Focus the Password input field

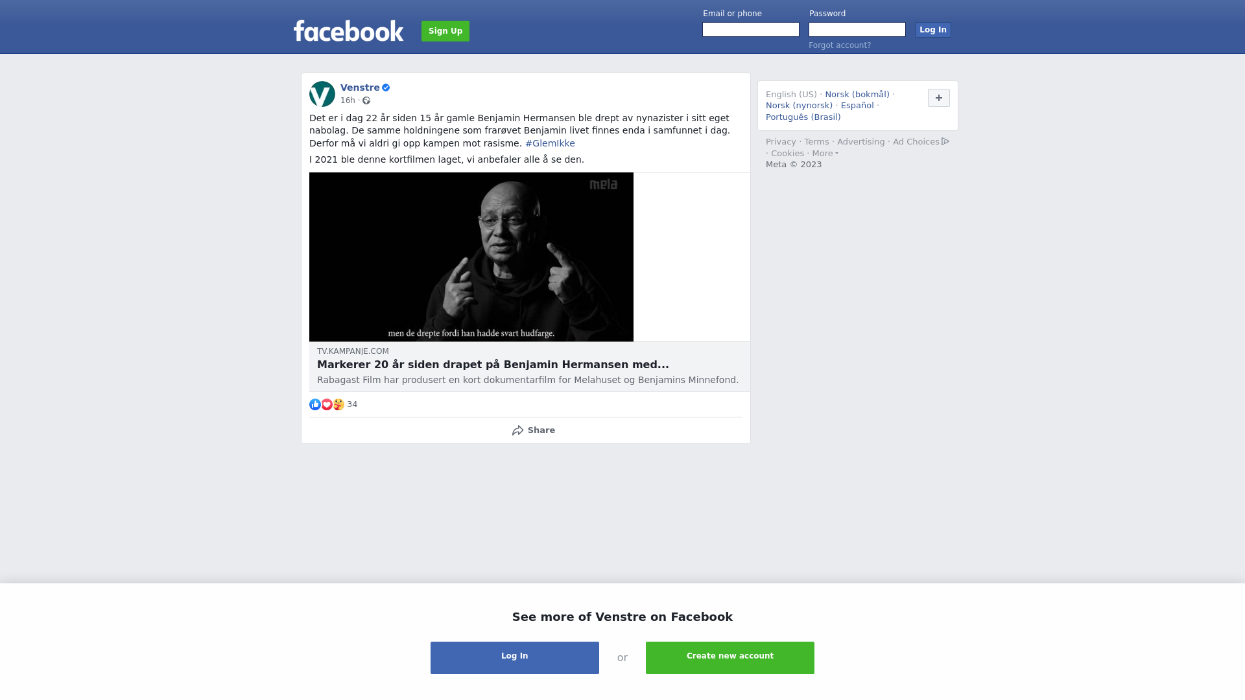[857, 30]
